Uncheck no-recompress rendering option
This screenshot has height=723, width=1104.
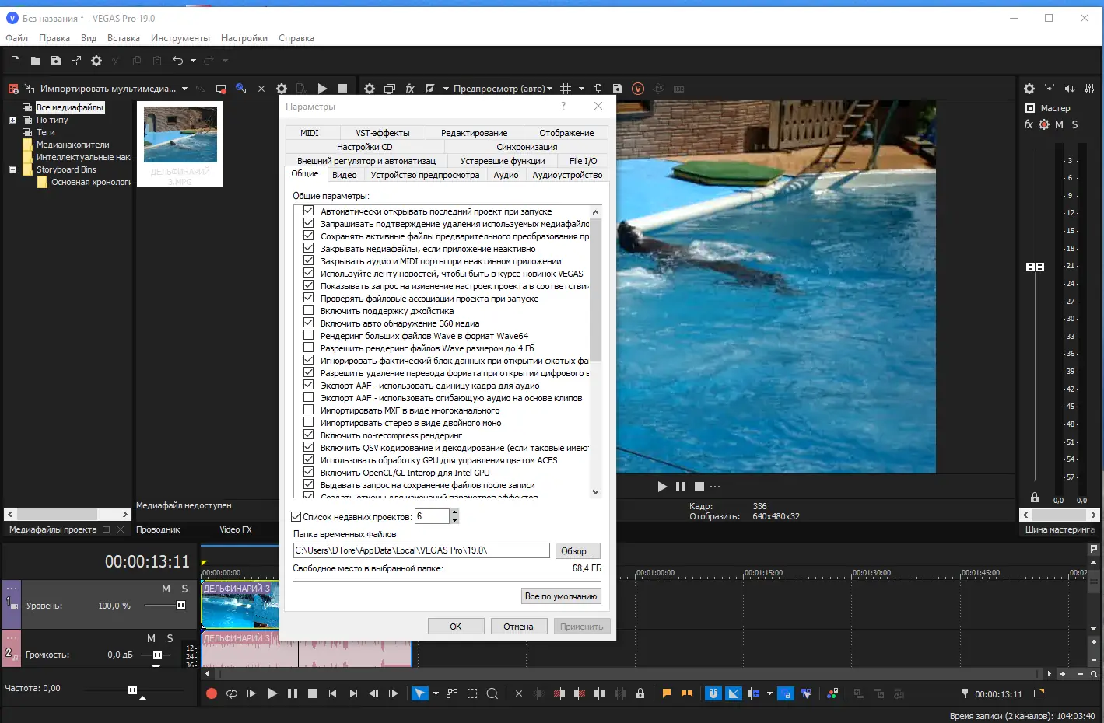point(308,435)
